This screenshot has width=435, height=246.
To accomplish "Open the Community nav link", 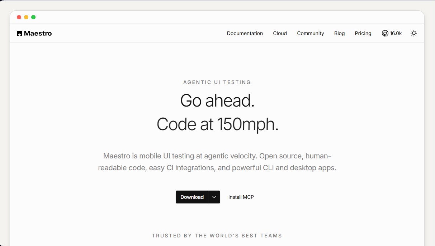I will (x=311, y=33).
